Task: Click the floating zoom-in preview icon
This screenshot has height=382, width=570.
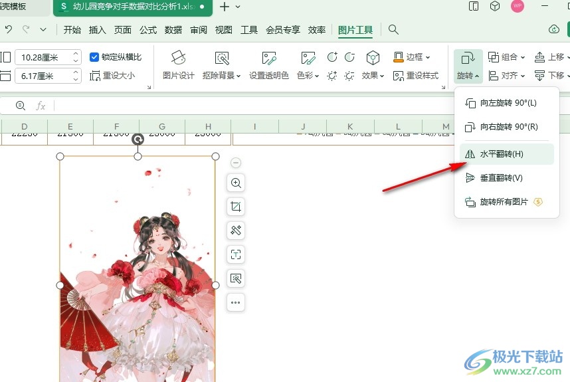Action: [x=236, y=183]
